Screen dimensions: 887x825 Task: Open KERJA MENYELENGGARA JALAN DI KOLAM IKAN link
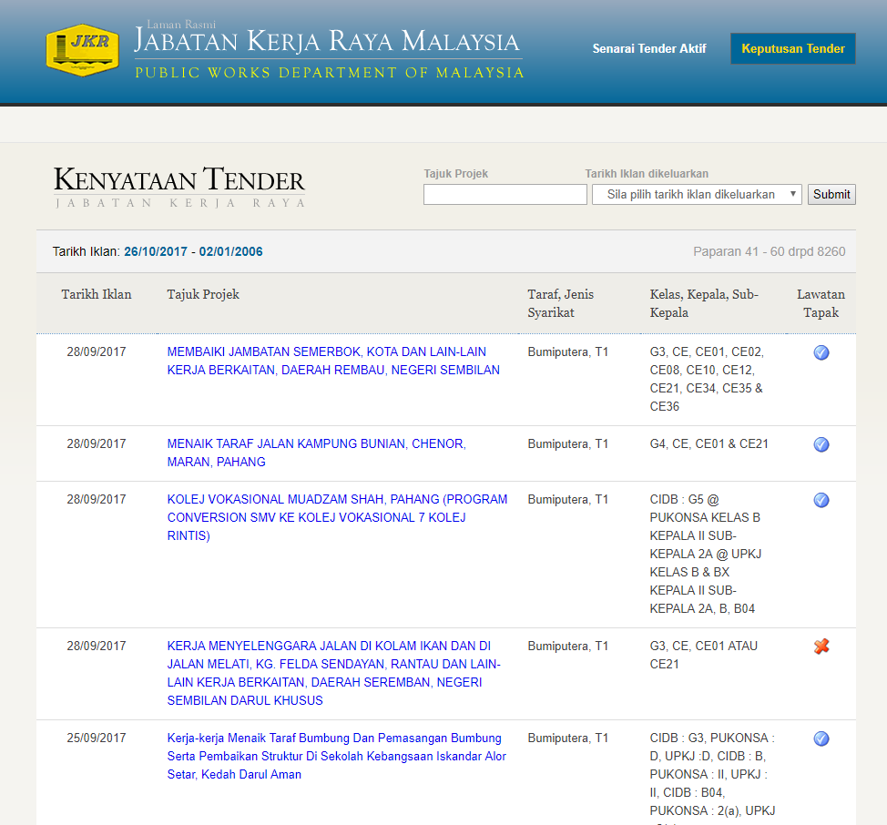click(x=333, y=673)
